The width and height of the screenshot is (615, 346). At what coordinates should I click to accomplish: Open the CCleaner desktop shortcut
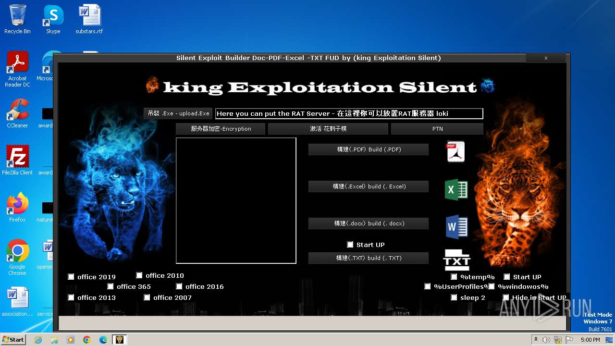(17, 113)
